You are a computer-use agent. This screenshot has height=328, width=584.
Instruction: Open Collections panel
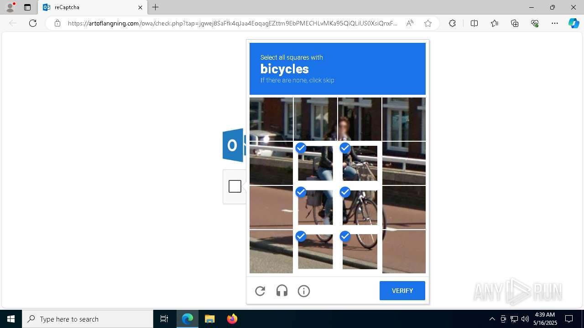tap(515, 23)
